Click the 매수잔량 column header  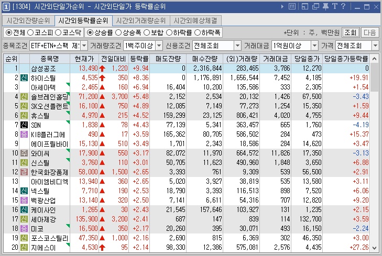pyautogui.click(x=205, y=59)
